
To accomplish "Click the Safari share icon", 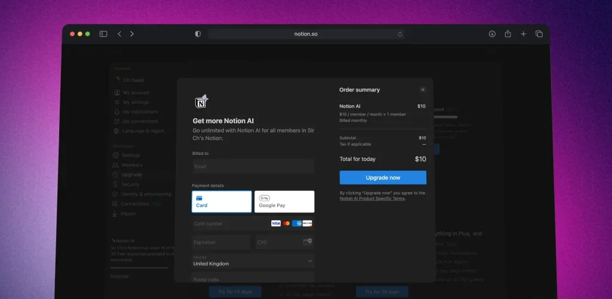I will [507, 34].
